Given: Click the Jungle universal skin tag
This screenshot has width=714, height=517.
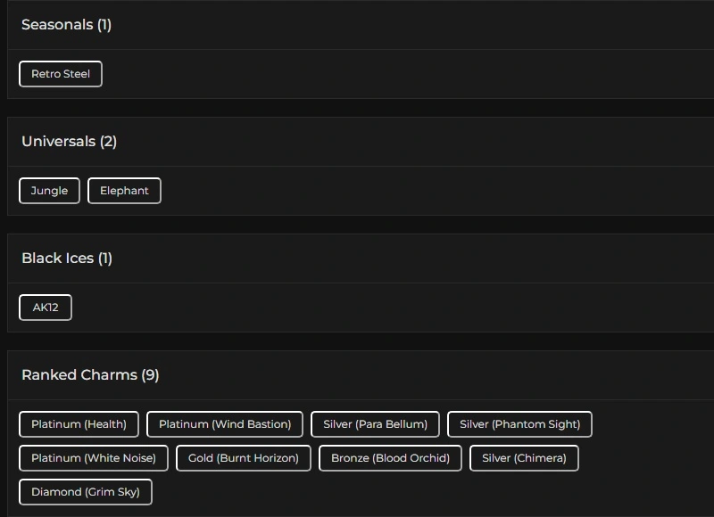Looking at the screenshot, I should click(x=49, y=191).
